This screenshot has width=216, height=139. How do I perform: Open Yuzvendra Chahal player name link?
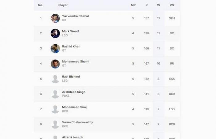[x=75, y=16]
